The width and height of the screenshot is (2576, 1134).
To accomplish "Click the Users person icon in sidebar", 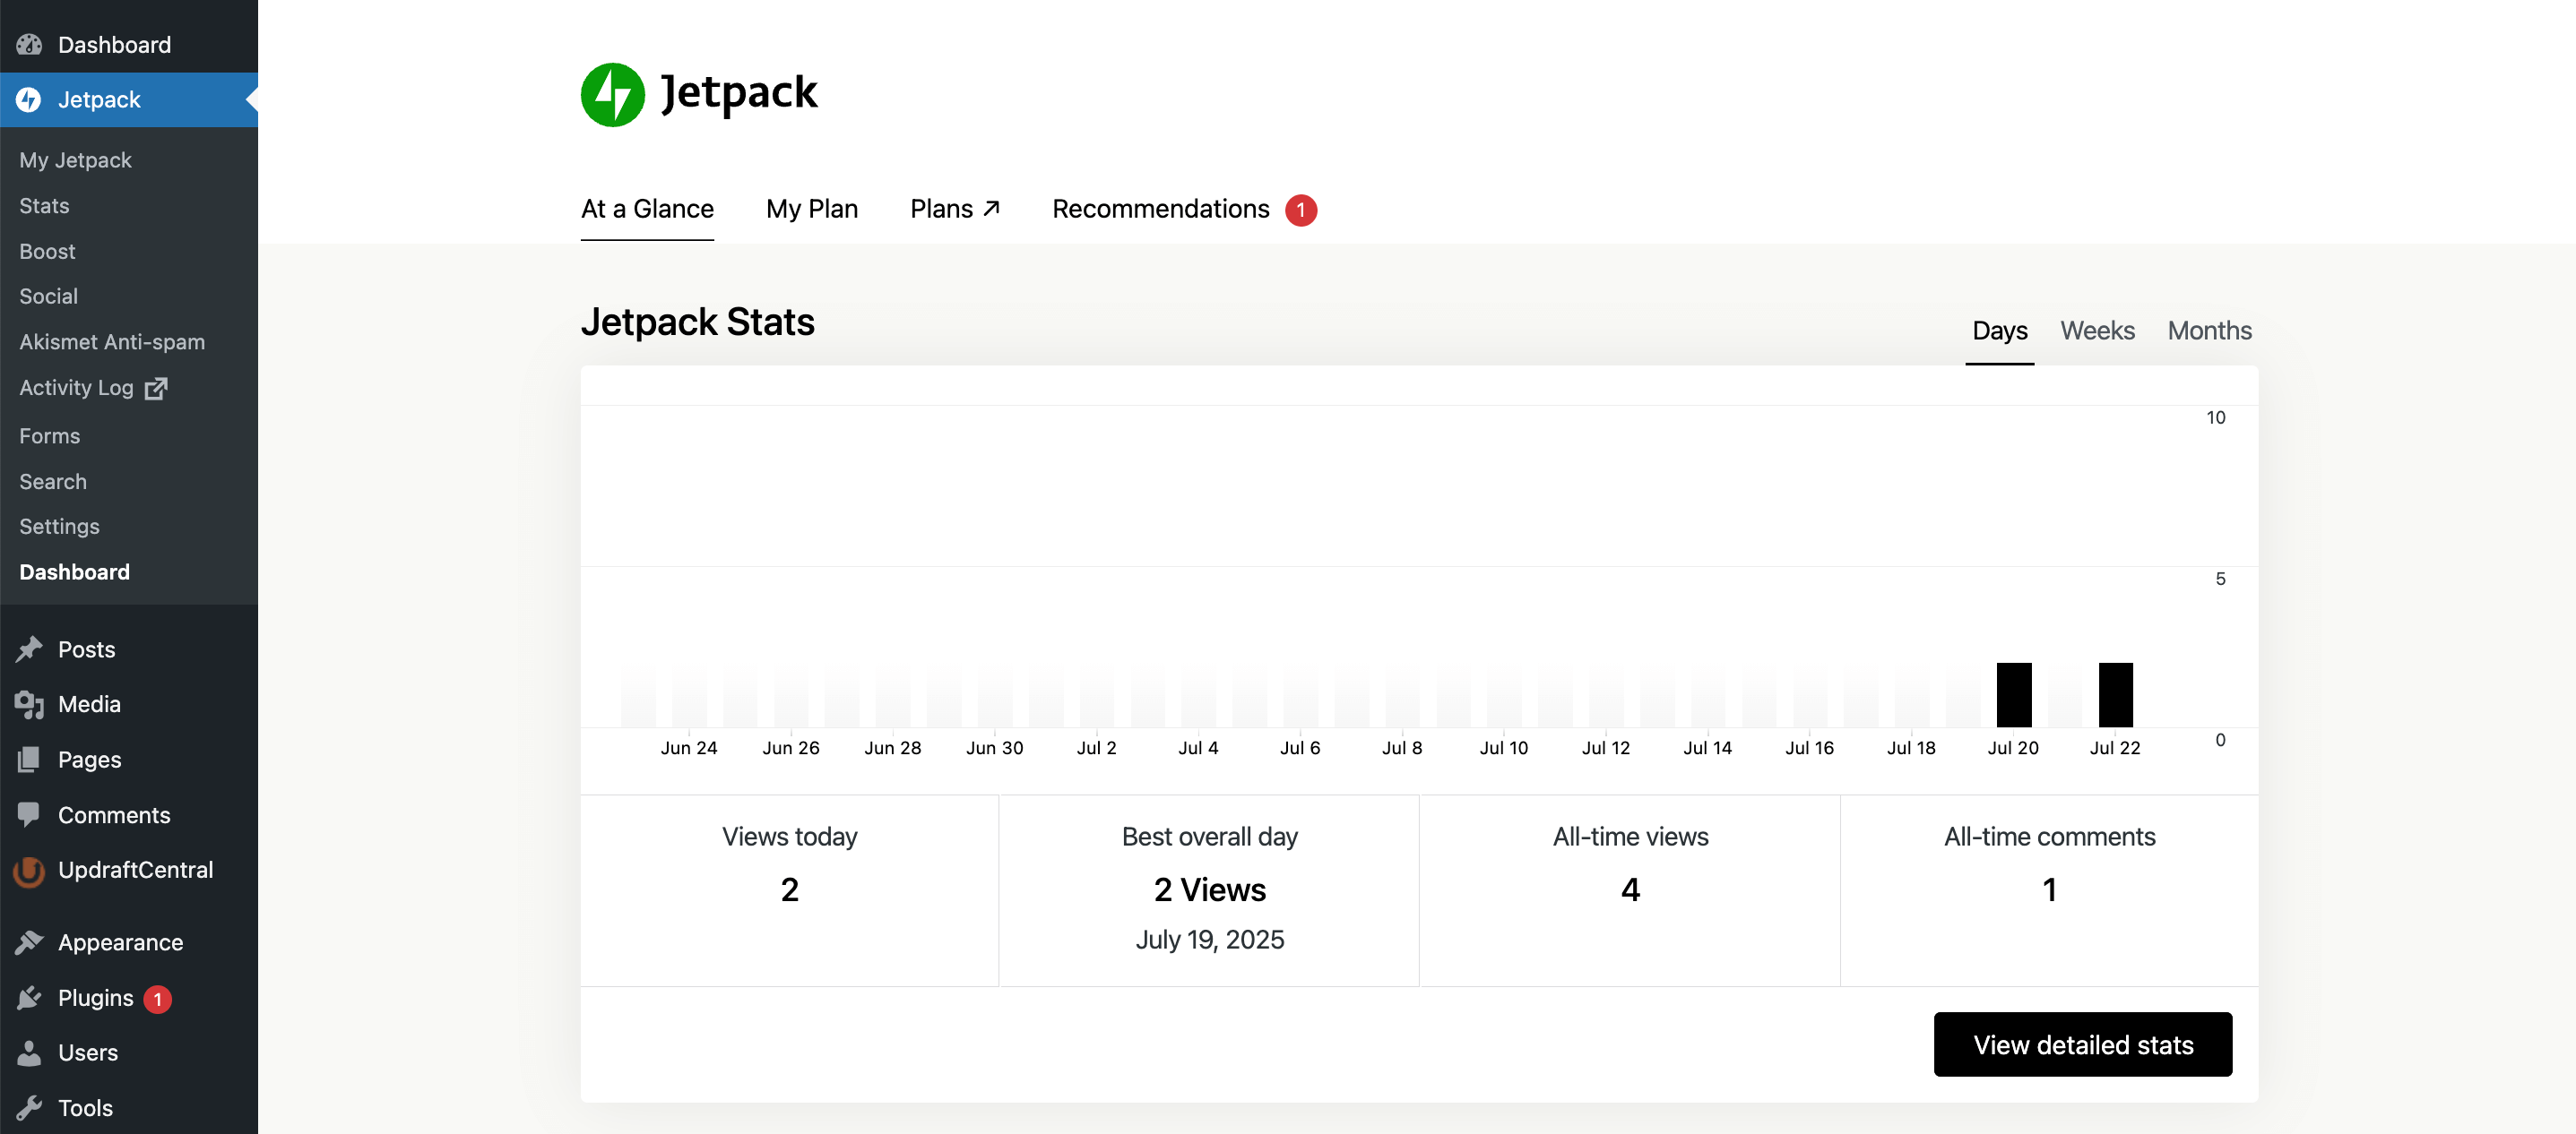I will tap(29, 1052).
